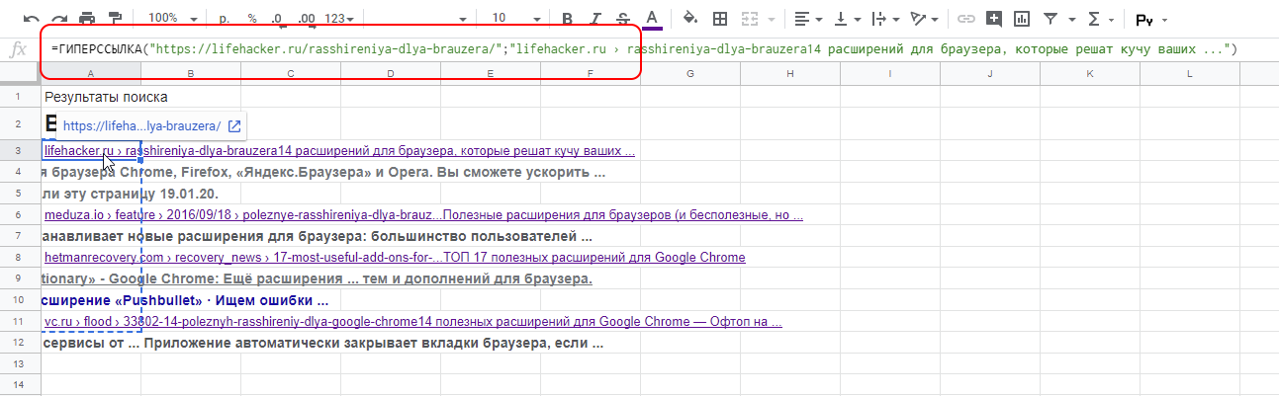
Task: Expand the 123 number formats dropdown
Action: click(x=340, y=19)
